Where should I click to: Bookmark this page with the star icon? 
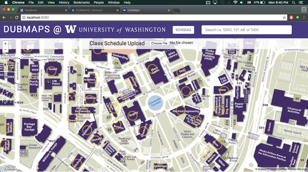284,18
